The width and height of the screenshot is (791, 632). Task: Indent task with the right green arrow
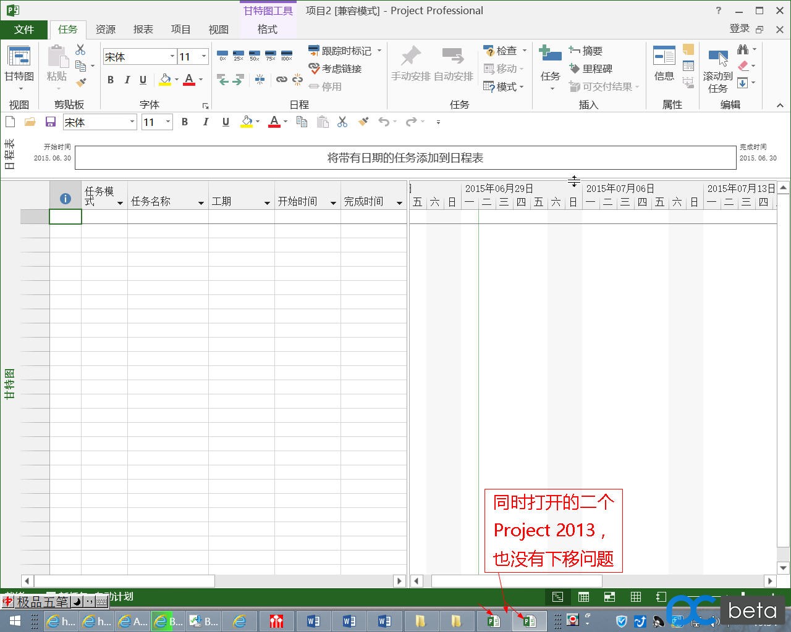pyautogui.click(x=239, y=80)
